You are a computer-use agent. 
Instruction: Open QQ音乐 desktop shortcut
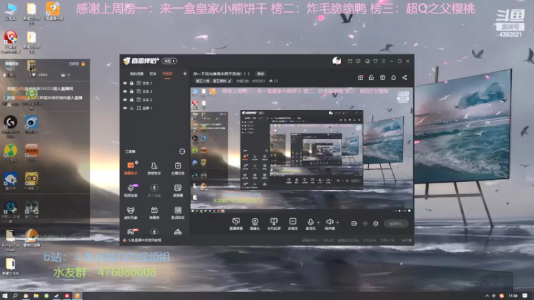click(11, 153)
